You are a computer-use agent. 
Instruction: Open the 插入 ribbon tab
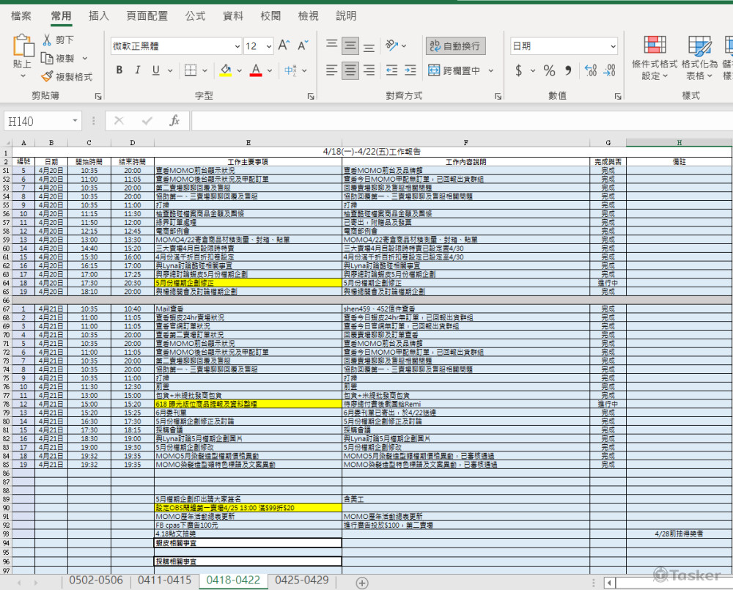99,15
